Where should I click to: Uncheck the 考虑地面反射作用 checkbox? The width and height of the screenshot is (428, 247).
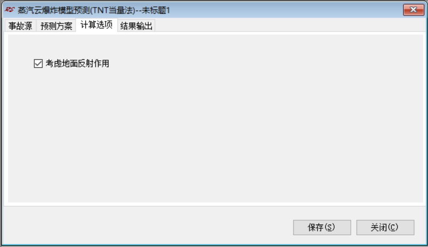point(38,63)
